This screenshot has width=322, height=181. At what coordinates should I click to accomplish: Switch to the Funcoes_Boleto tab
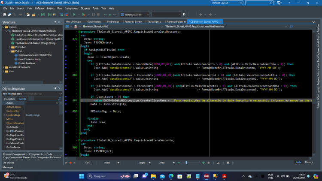[133, 21]
